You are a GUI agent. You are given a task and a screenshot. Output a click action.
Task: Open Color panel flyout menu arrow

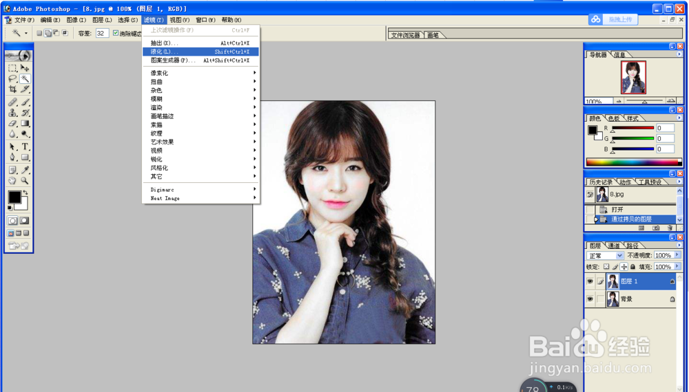coord(679,118)
